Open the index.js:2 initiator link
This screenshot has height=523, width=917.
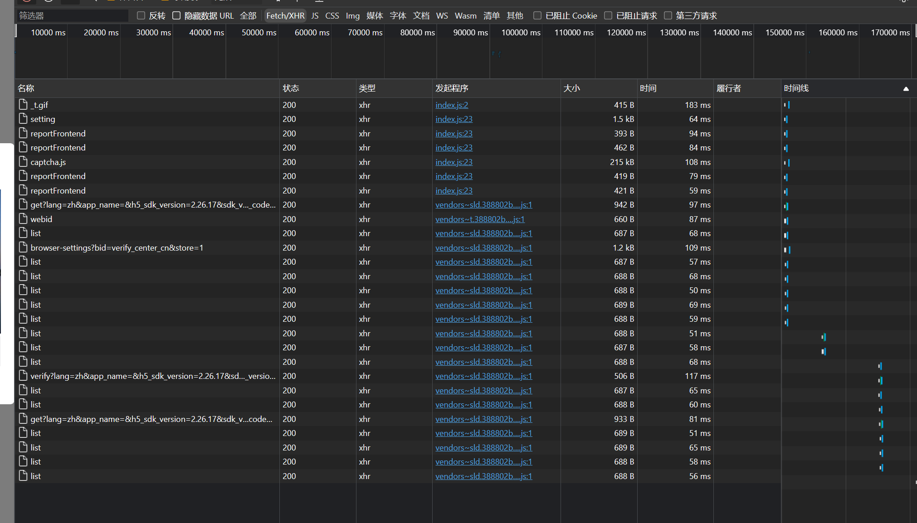(452, 105)
